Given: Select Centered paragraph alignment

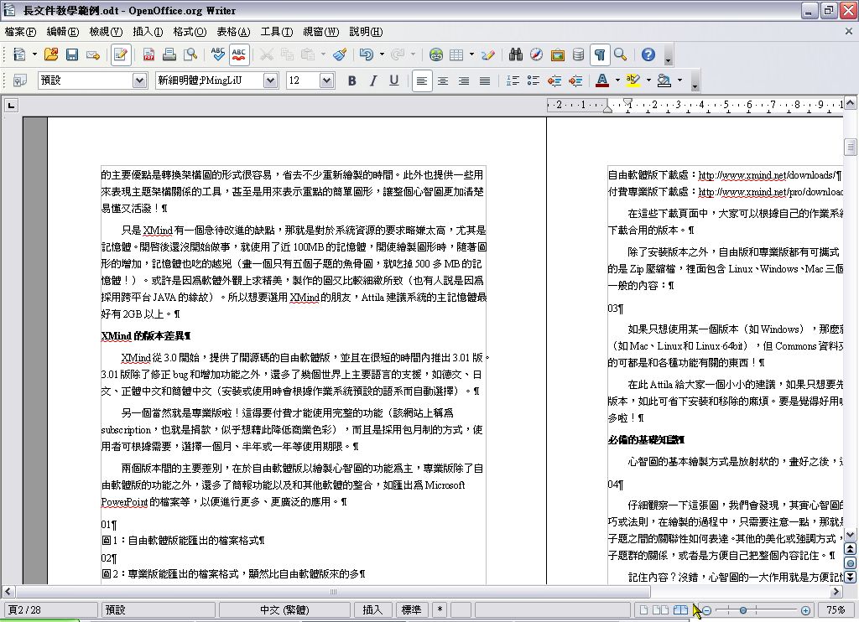Looking at the screenshot, I should [x=443, y=80].
